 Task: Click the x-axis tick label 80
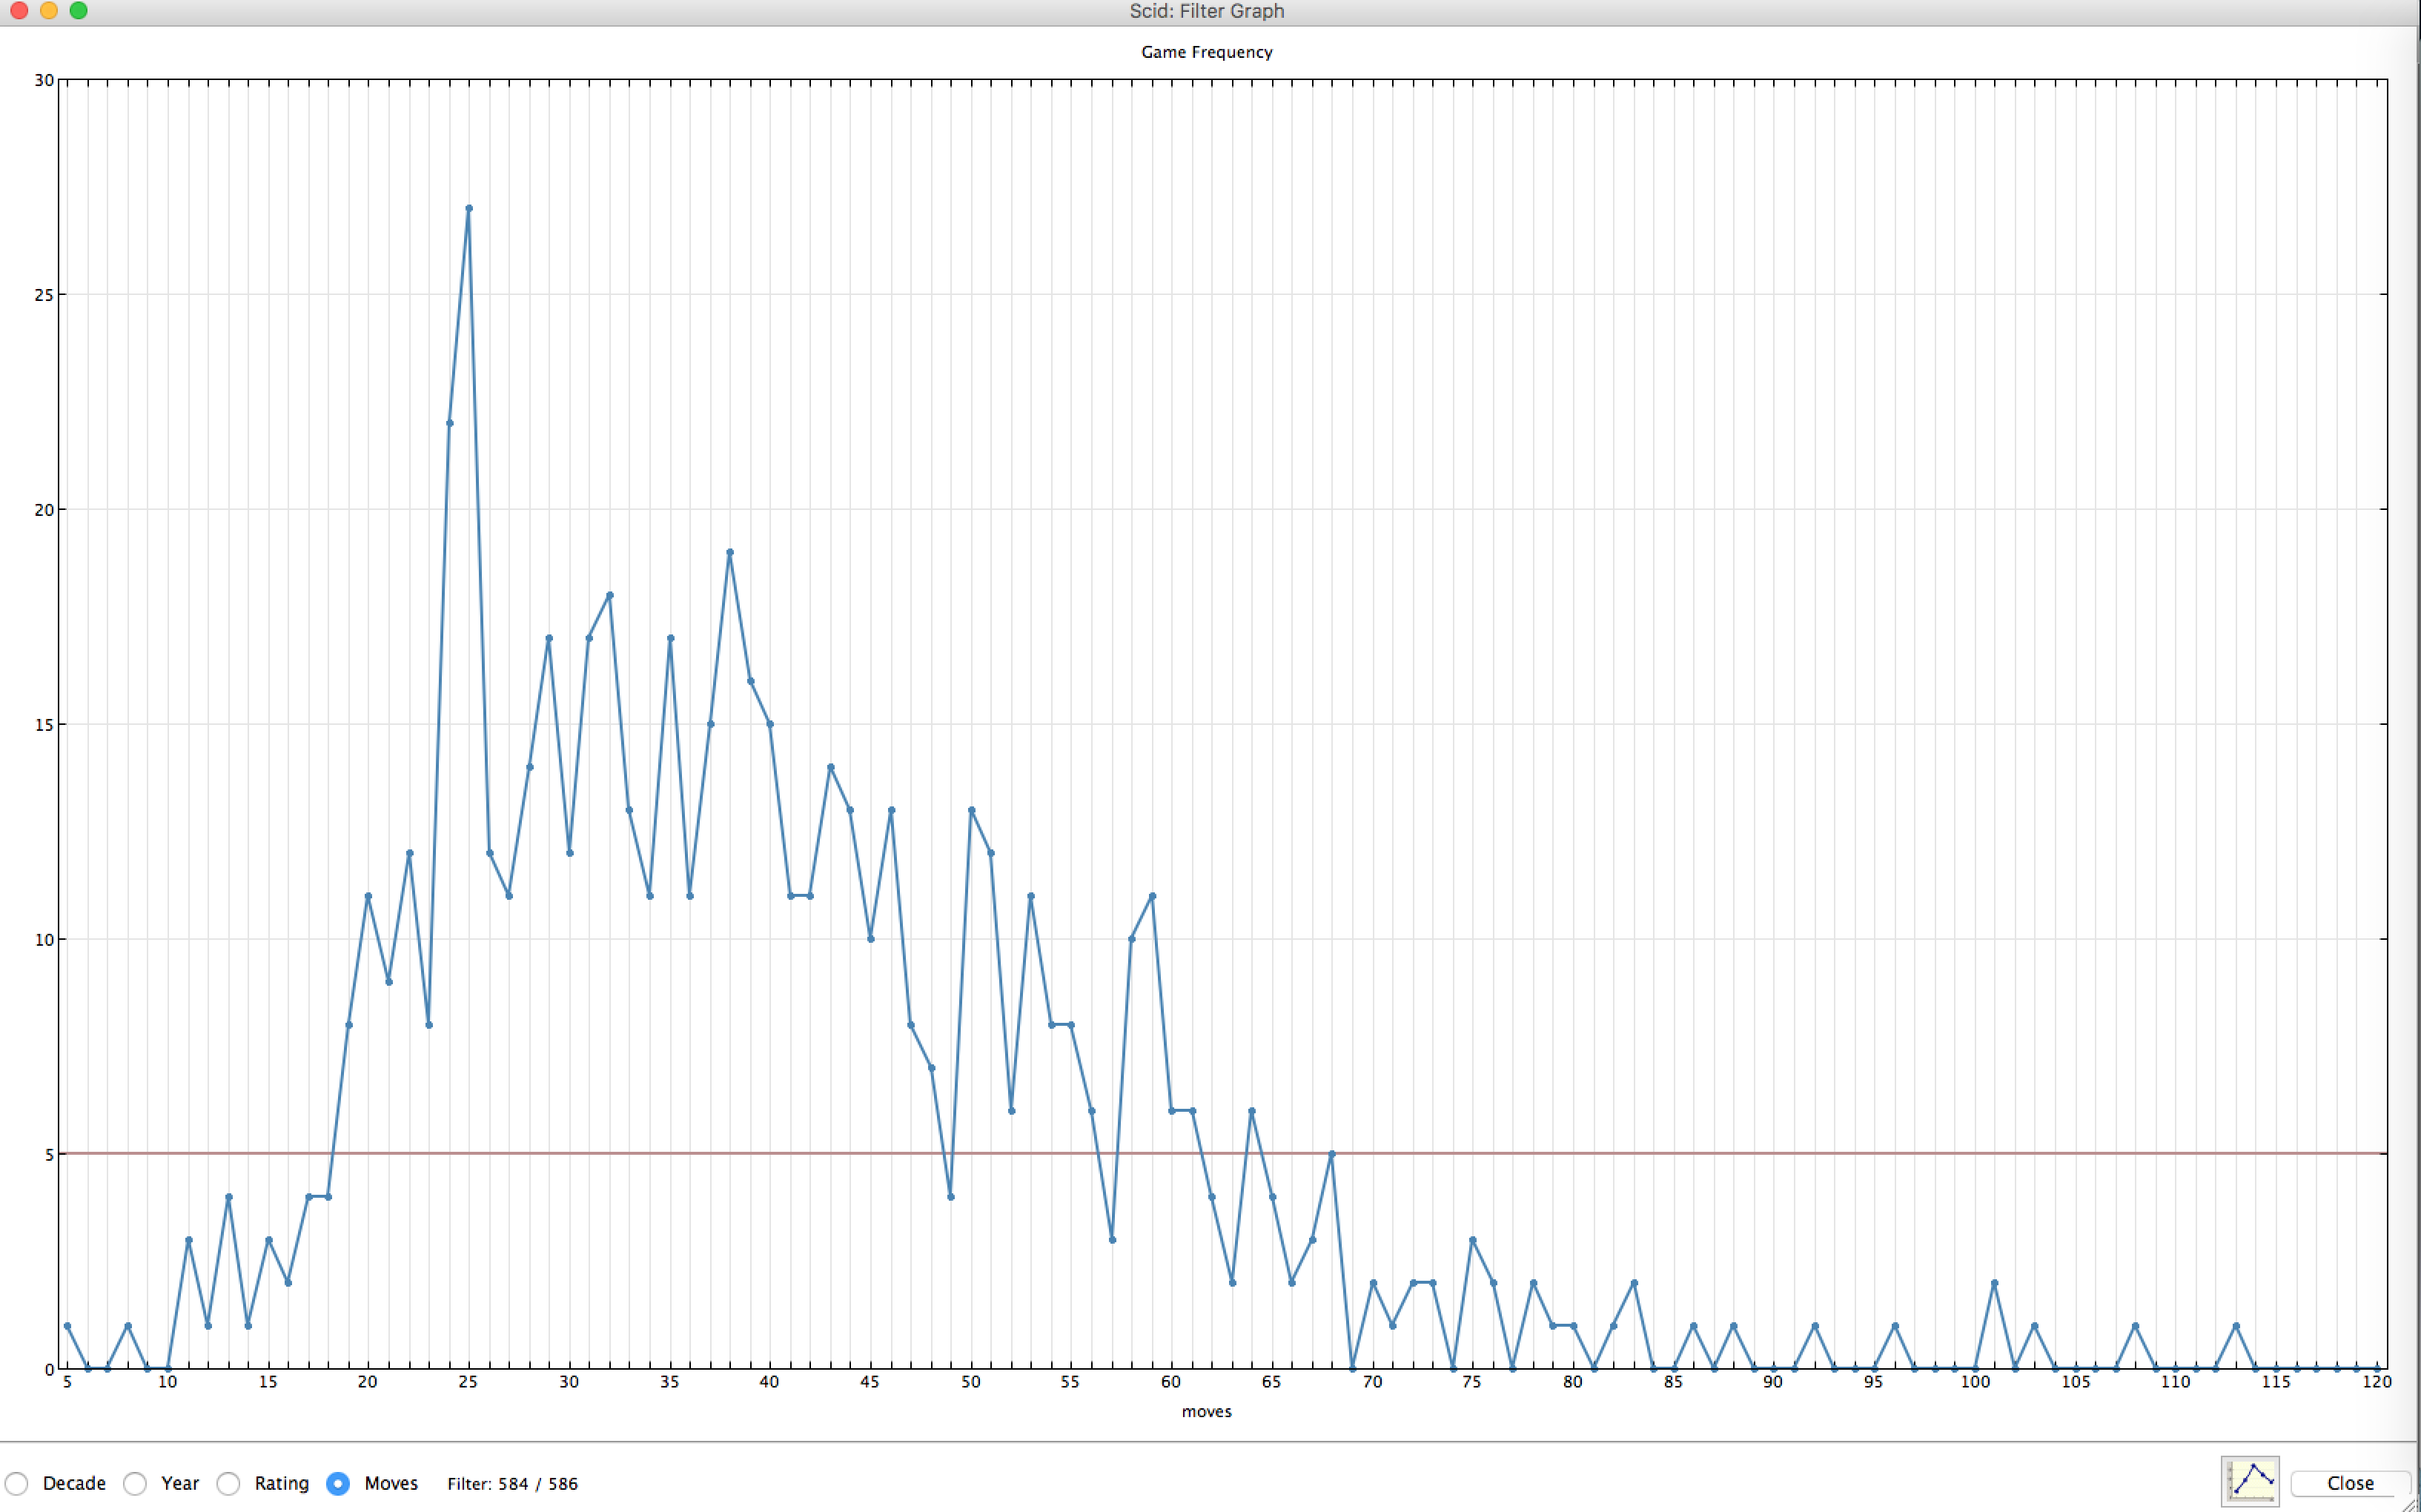click(x=1573, y=1382)
